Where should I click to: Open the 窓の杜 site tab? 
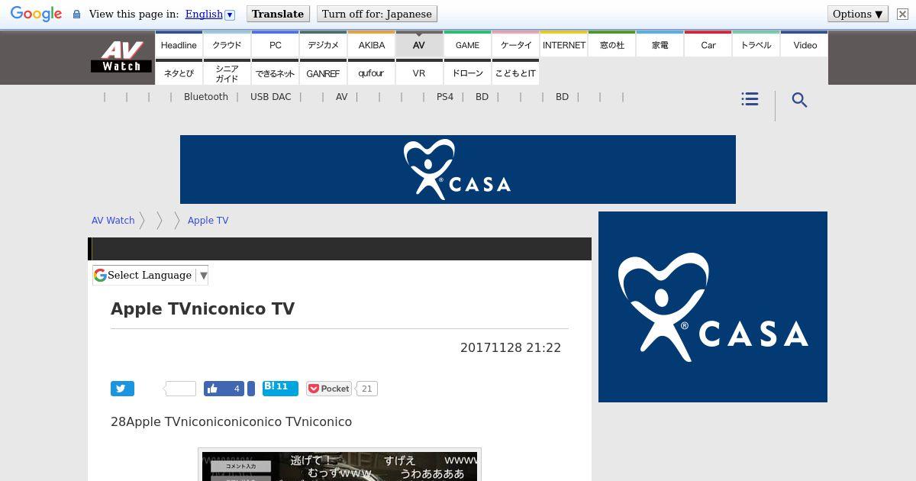point(612,44)
